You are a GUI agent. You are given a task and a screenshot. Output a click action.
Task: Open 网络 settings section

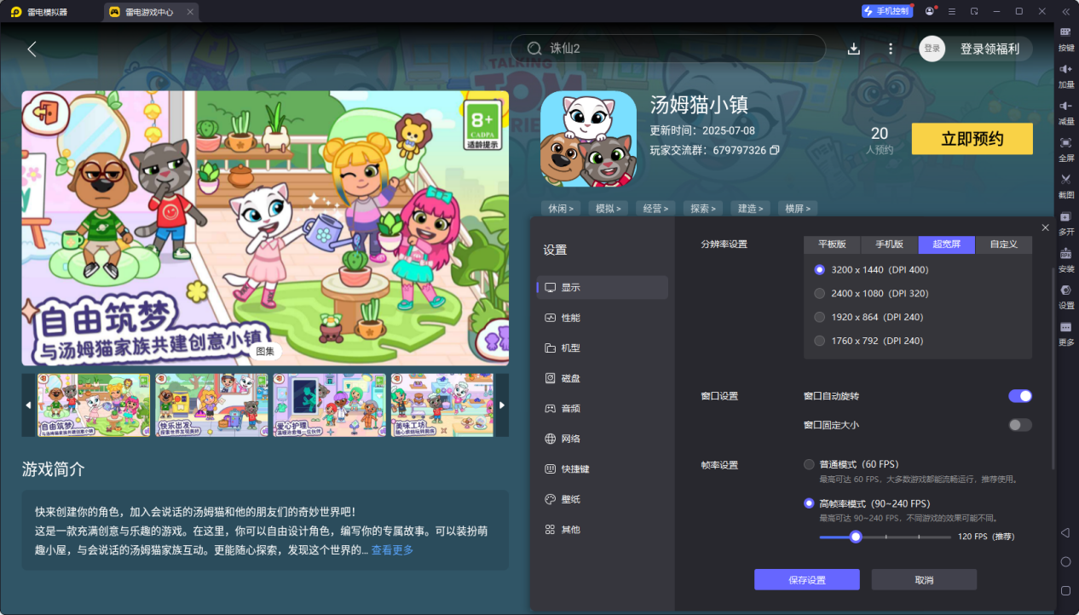pos(602,439)
